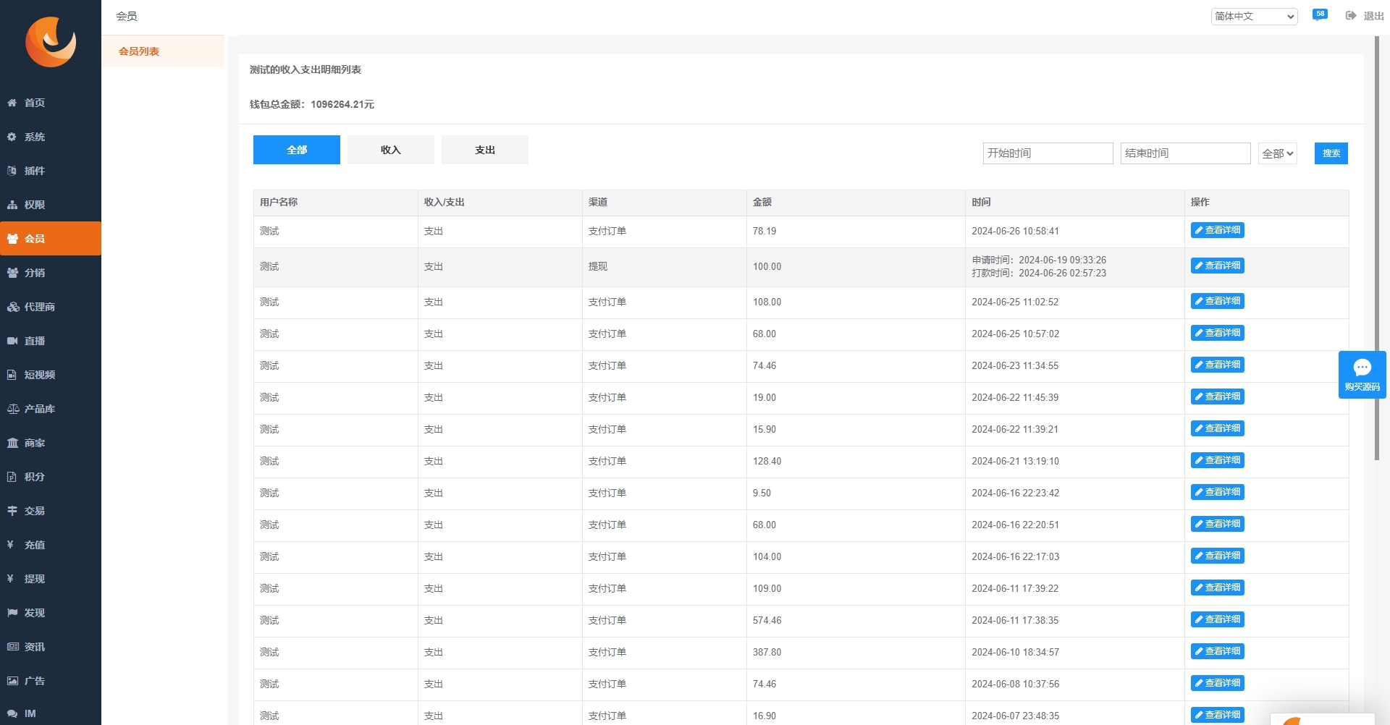Expand the 全部 filter dropdown beside search
Viewport: 1390px width, 725px height.
1277,153
